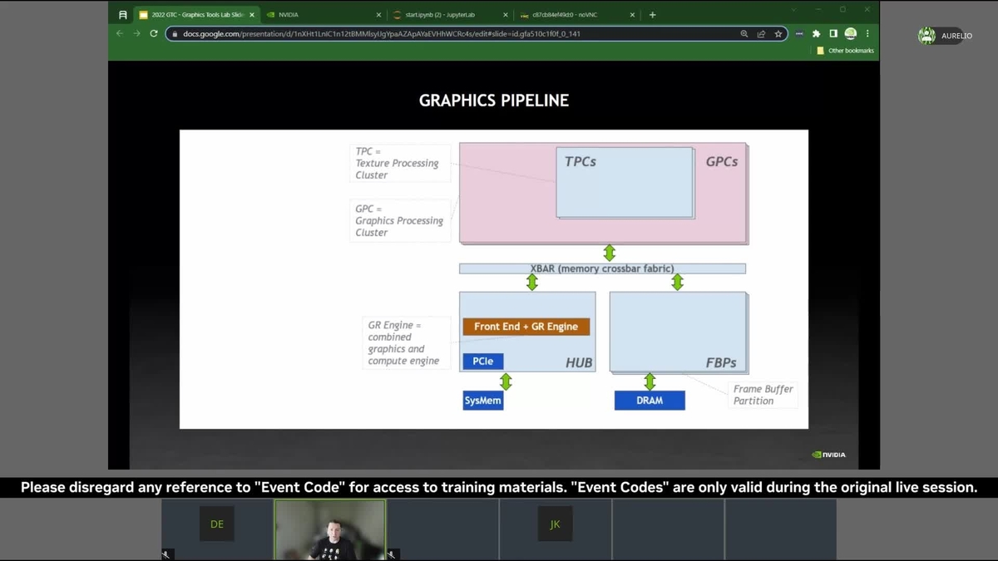998x561 pixels.
Task: Click the zoom magnifier in address bar
Action: point(744,34)
